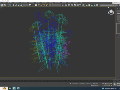The width and height of the screenshot is (120, 90).
Task: Open the Graph Editors menu
Action: point(24,3)
